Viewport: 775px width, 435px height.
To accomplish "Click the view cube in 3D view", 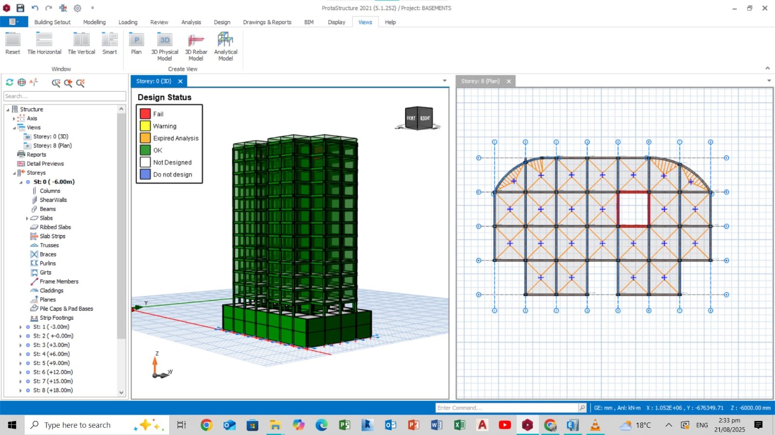I will click(x=418, y=118).
